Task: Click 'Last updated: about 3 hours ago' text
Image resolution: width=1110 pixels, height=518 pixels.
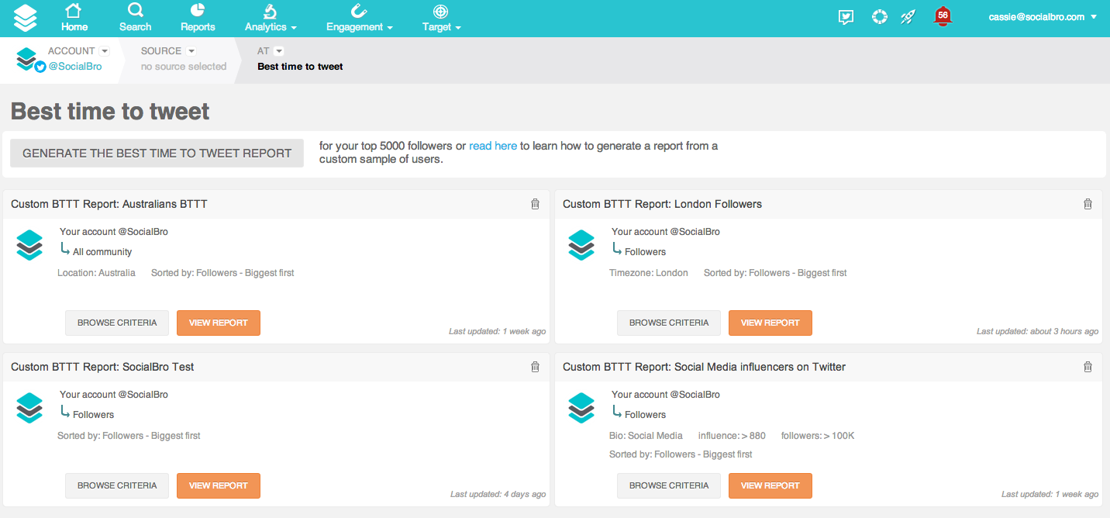Action: tap(1037, 331)
